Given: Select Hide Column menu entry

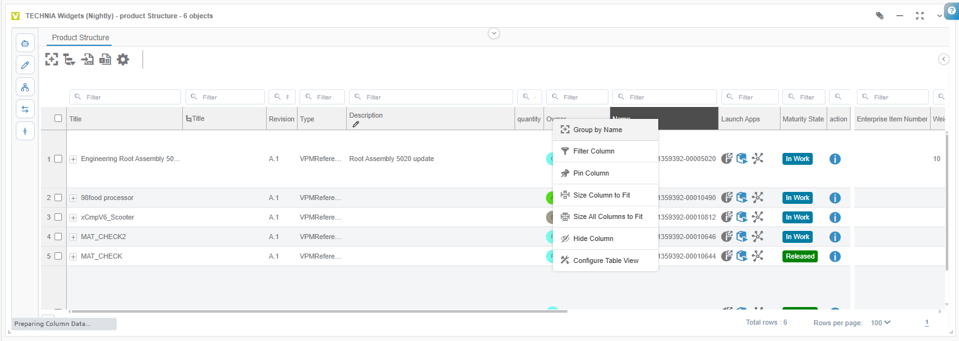Looking at the screenshot, I should point(605,238).
